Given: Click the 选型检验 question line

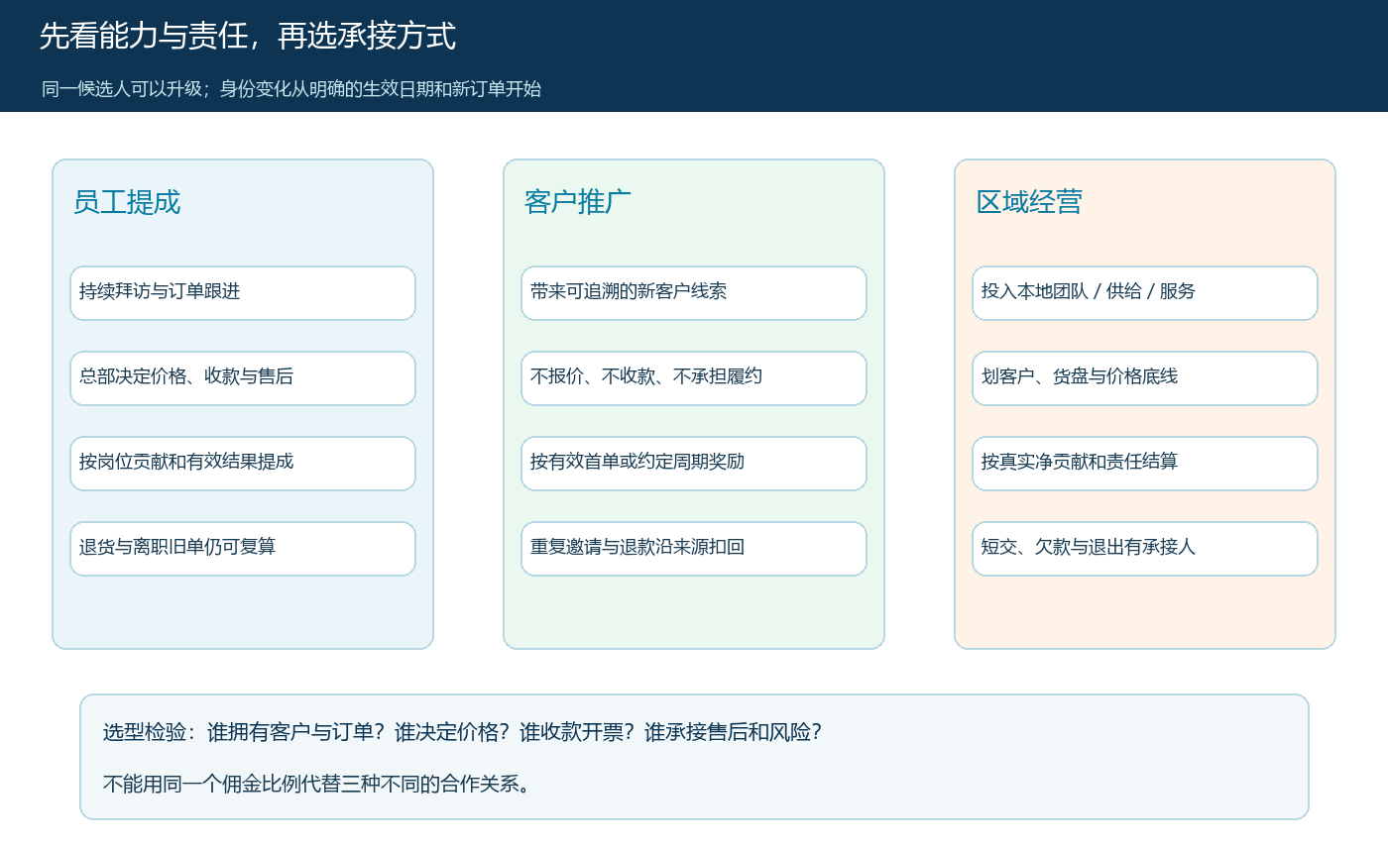Looking at the screenshot, I should [462, 733].
